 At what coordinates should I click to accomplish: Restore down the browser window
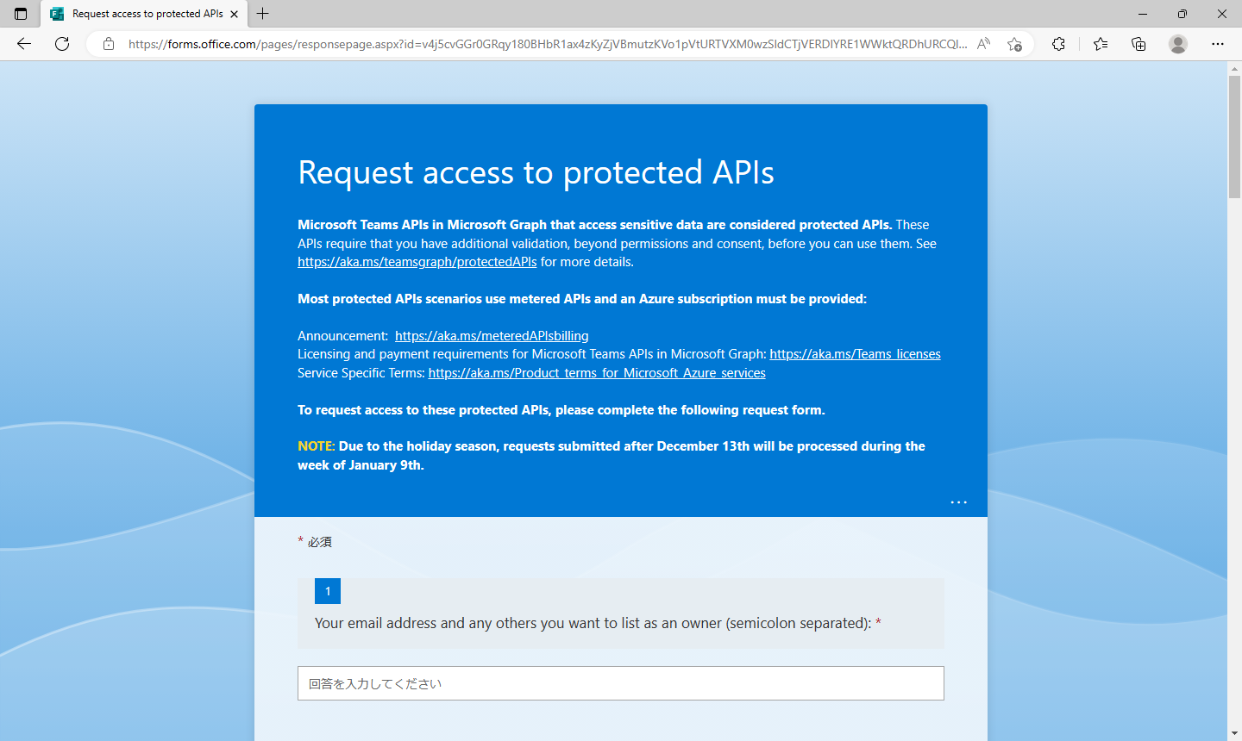pos(1182,14)
